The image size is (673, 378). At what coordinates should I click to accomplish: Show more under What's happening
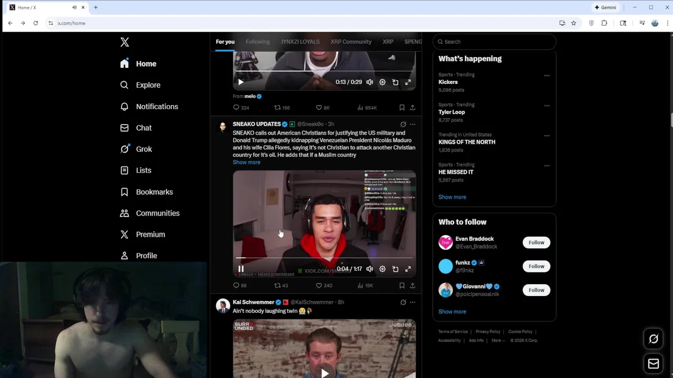tap(452, 197)
